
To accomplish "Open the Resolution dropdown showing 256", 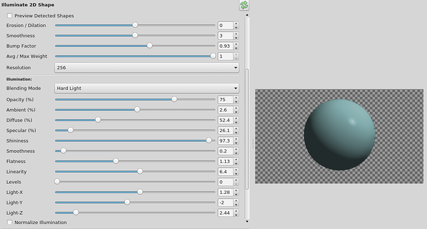I will pyautogui.click(x=147, y=68).
